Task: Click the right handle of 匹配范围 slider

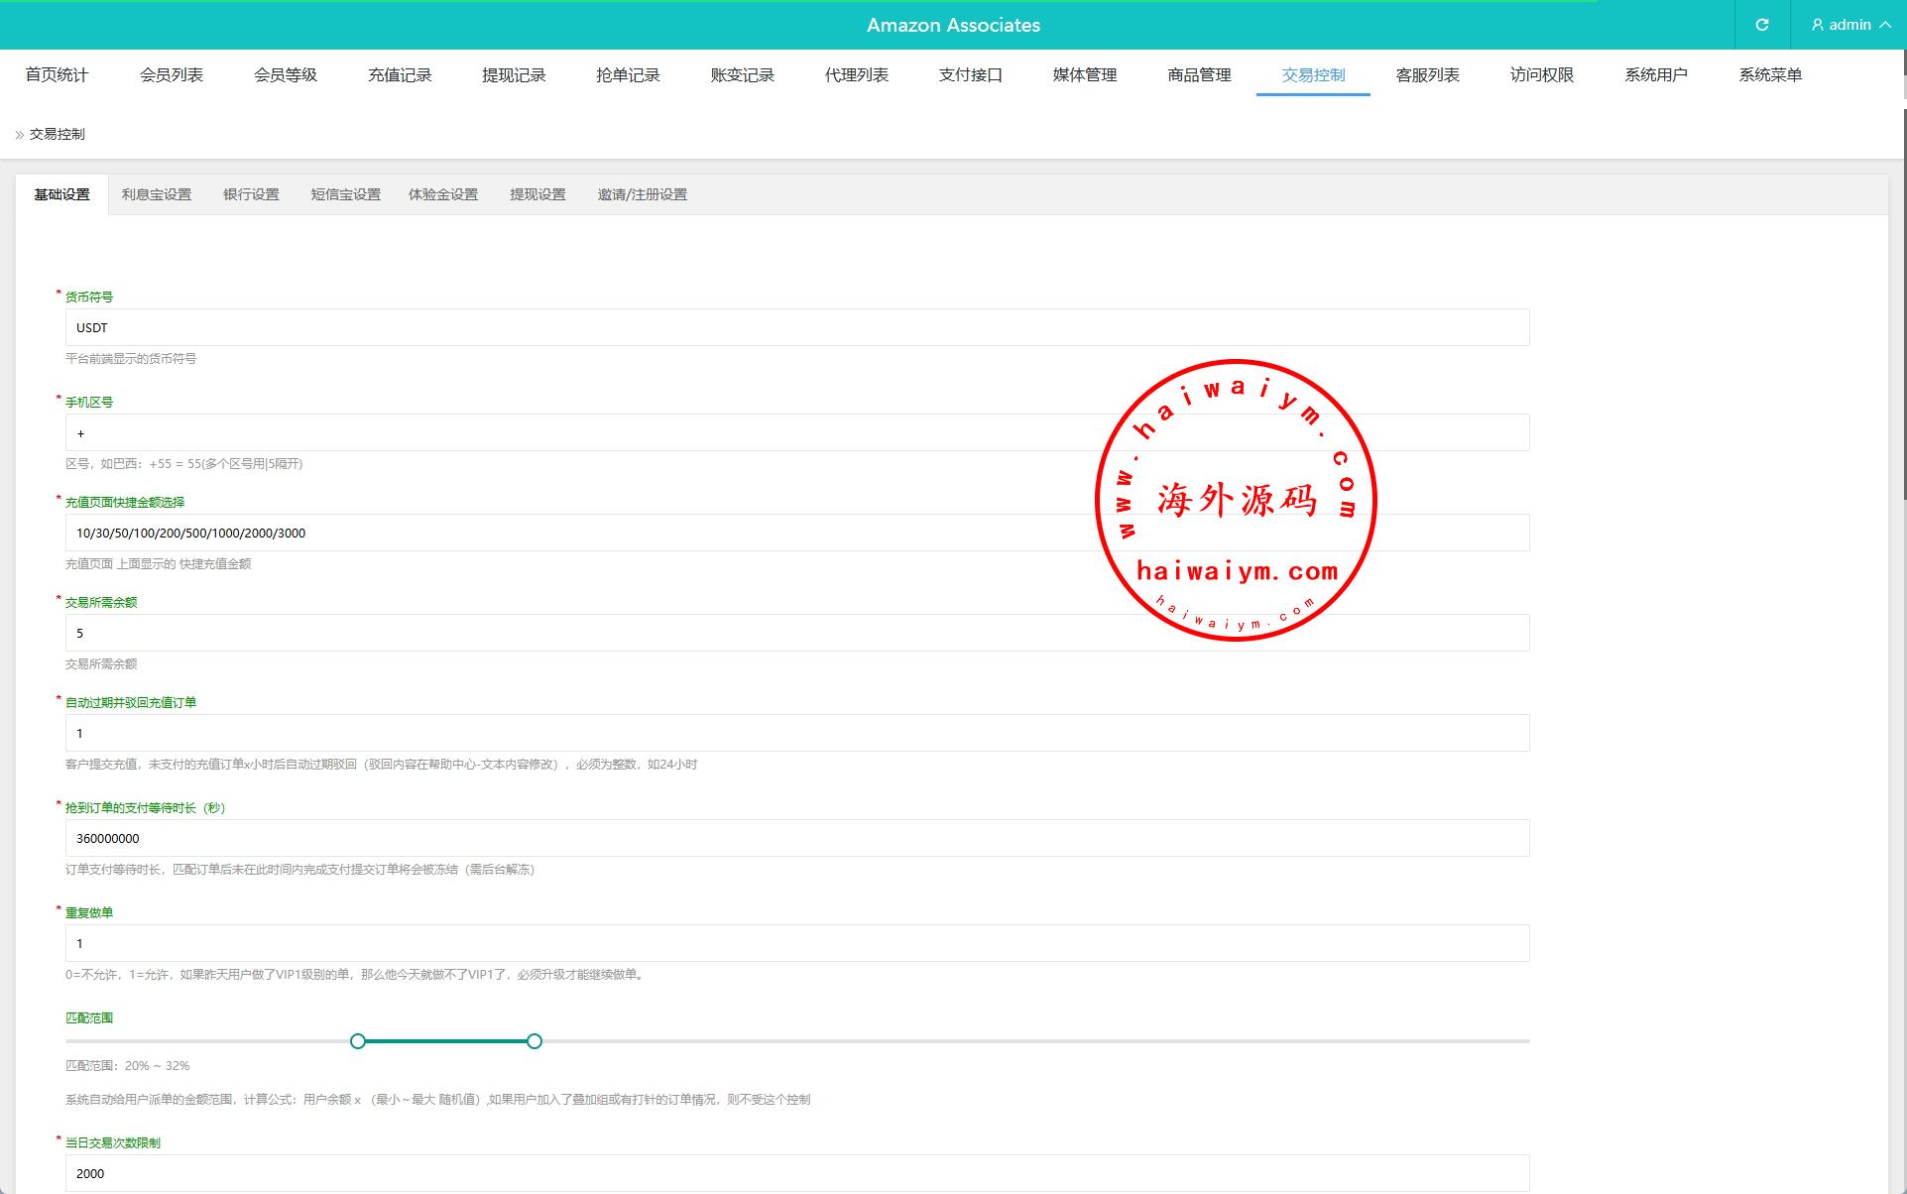Action: pos(535,1041)
